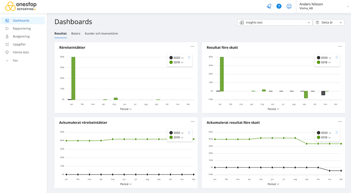351x193 pixels.
Task: Click green sep bar in Resultat före skatt chart
Action: point(306,95)
